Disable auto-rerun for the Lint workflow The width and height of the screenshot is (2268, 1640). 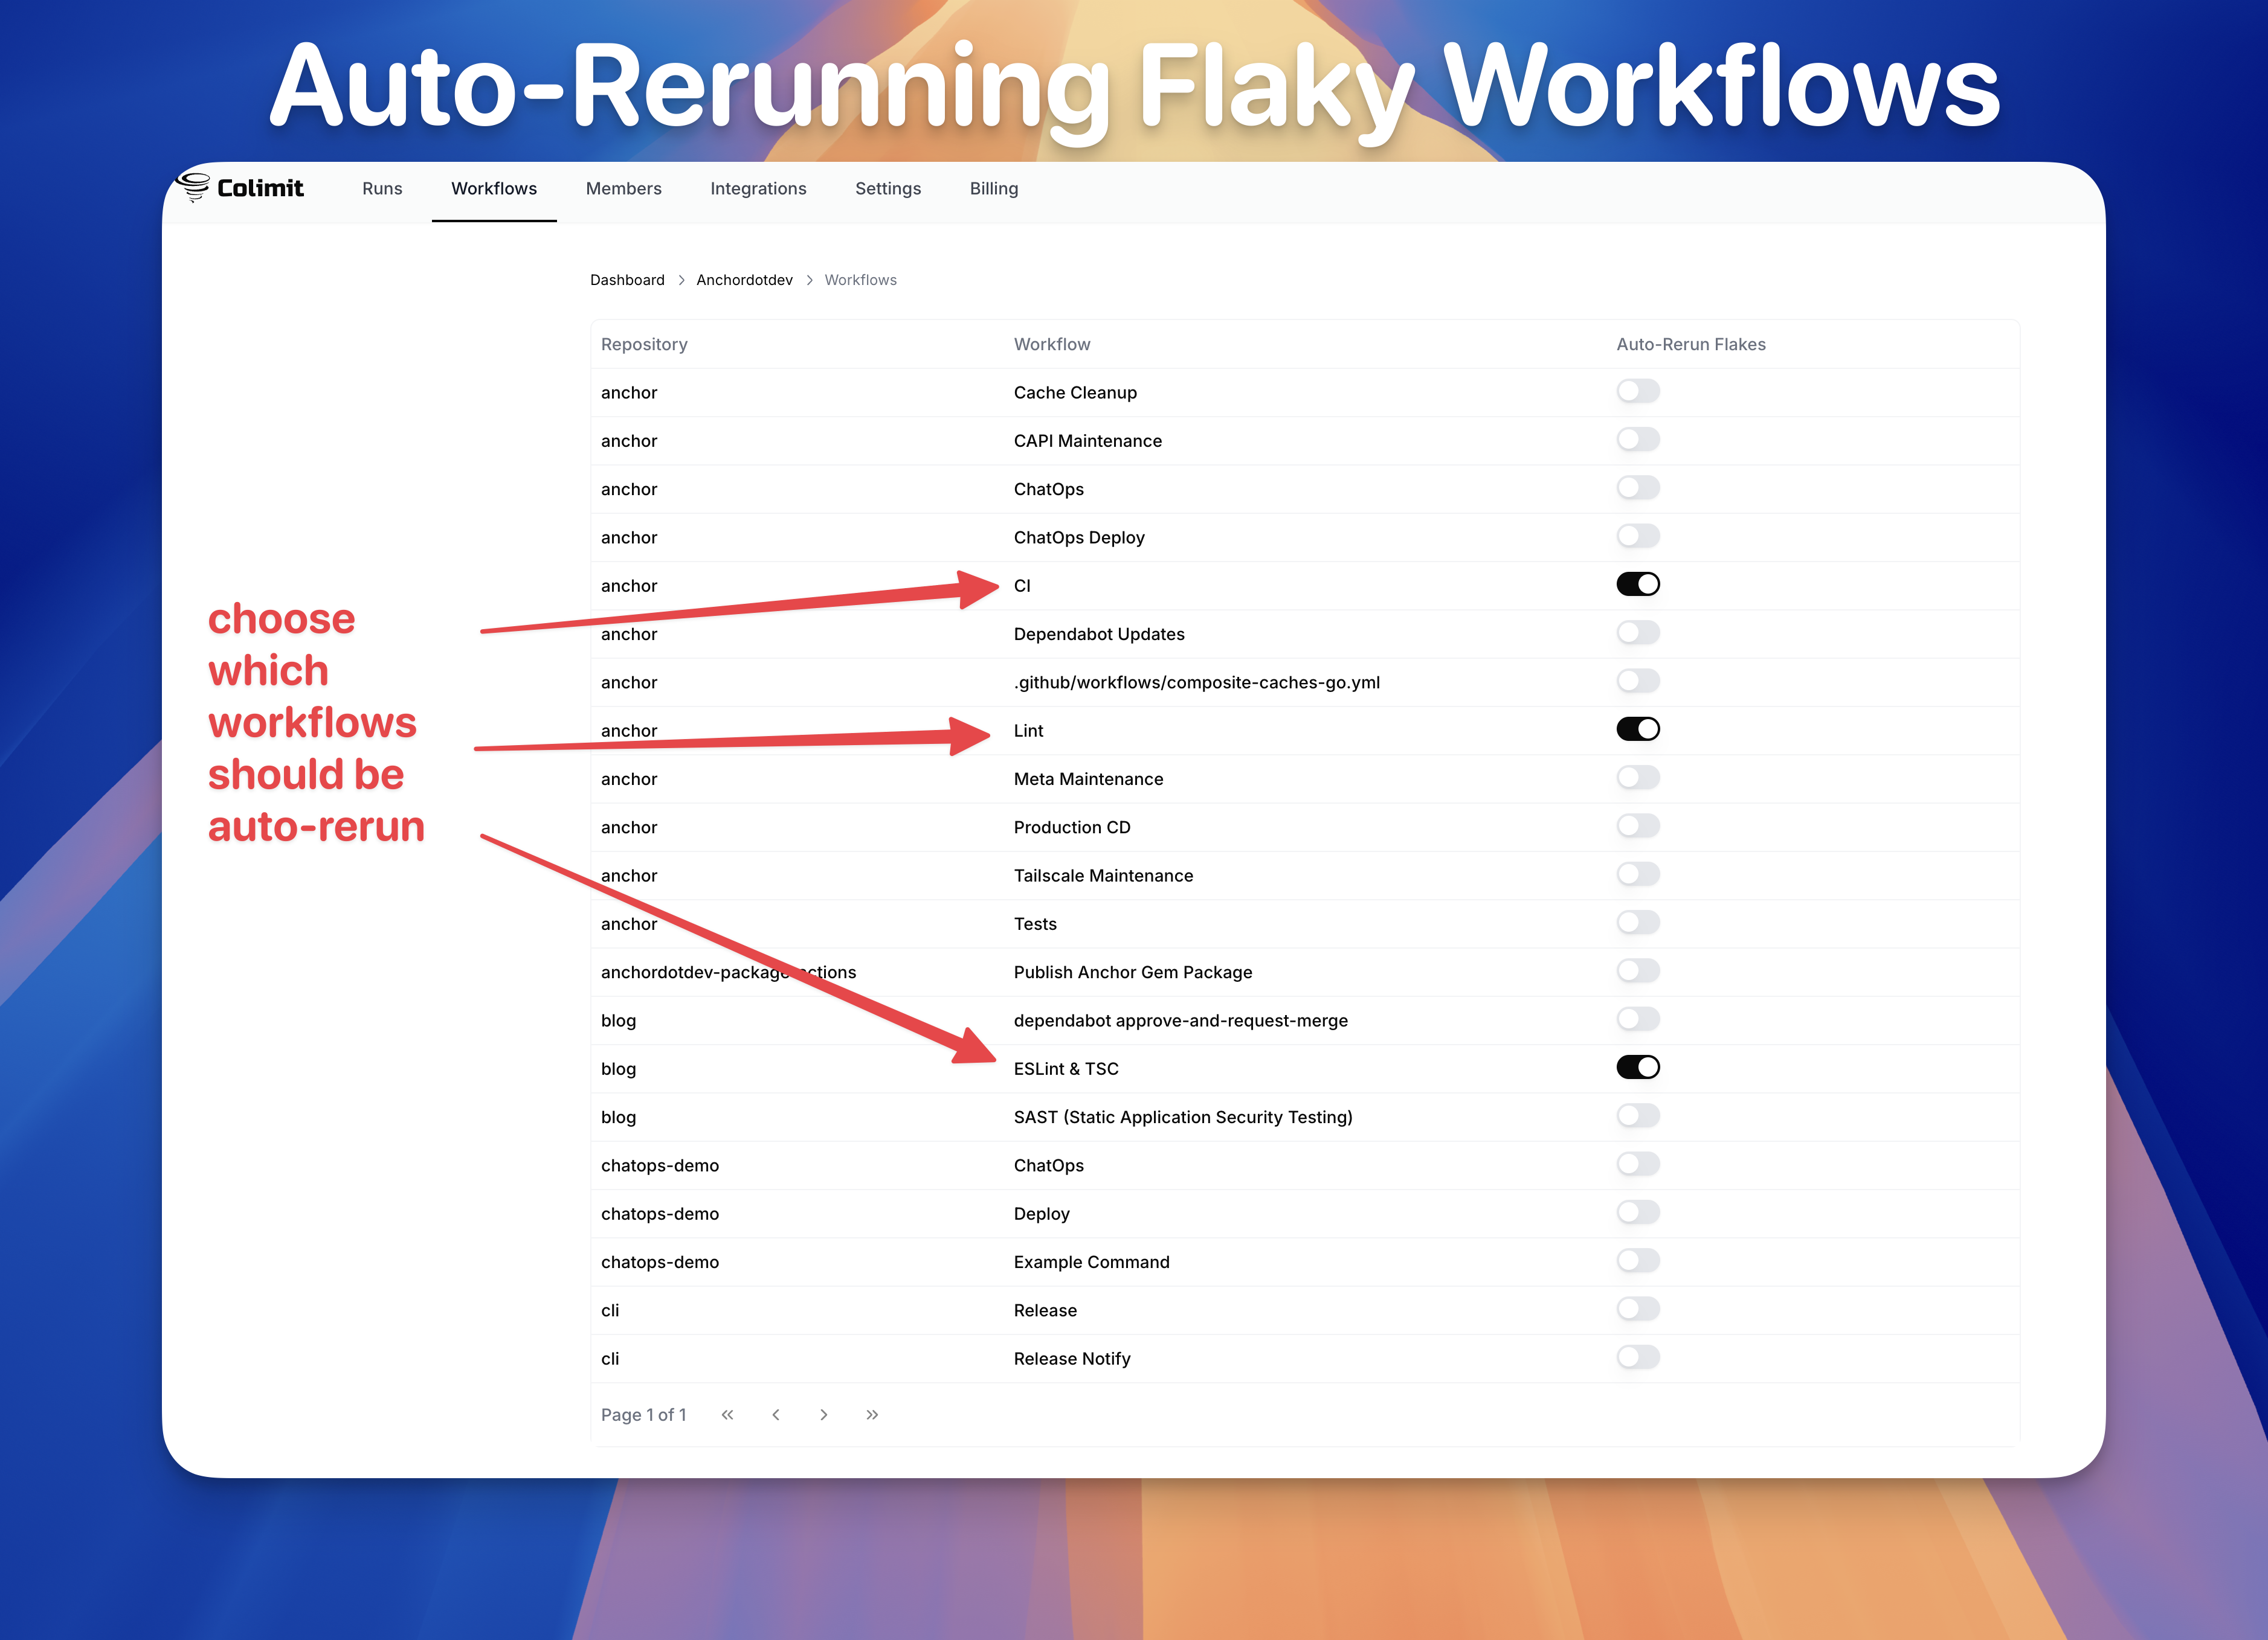1638,729
